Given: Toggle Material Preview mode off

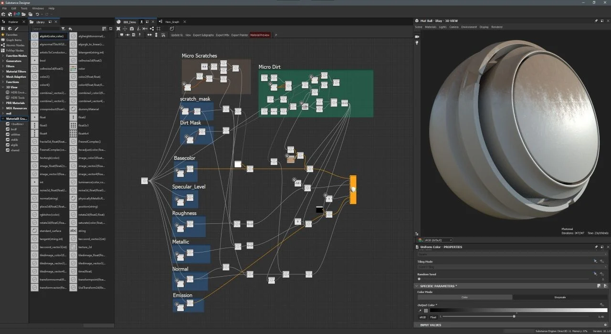Looking at the screenshot, I should (x=260, y=35).
